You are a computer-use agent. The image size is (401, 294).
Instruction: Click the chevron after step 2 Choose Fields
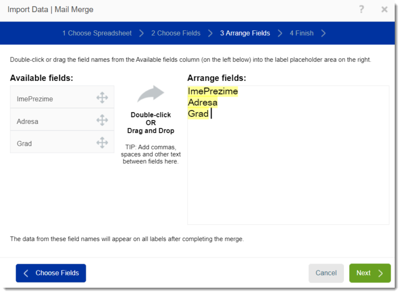(x=210, y=33)
